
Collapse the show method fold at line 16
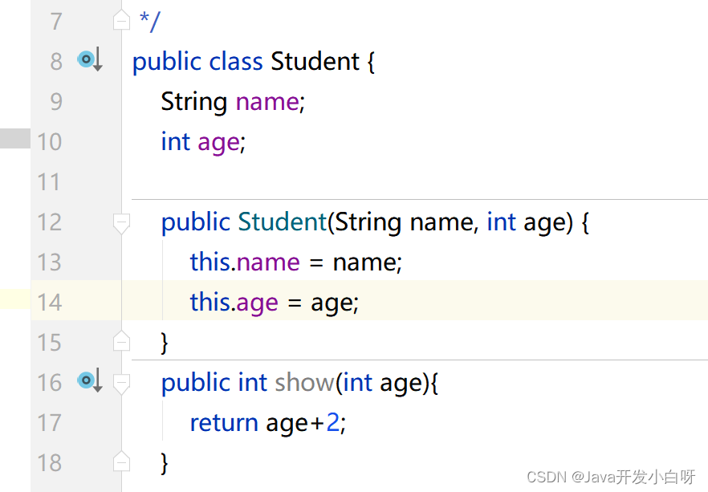121,384
